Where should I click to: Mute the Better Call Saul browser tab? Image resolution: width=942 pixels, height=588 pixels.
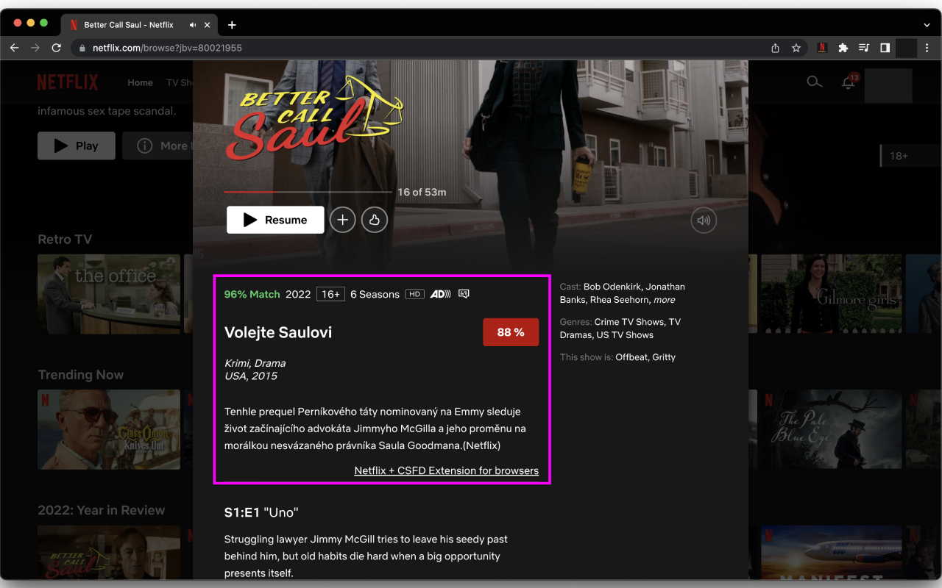pyautogui.click(x=192, y=25)
